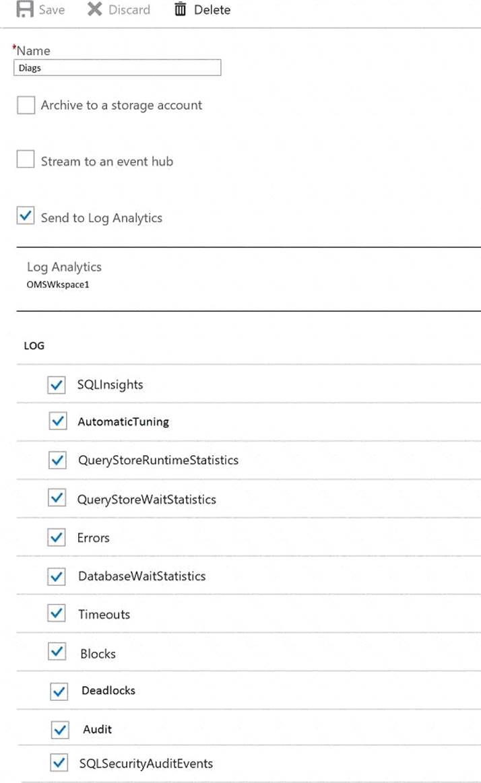Viewport: 481px width, 783px height.
Task: Click the Delete trash can icon
Action: pyautogui.click(x=180, y=10)
